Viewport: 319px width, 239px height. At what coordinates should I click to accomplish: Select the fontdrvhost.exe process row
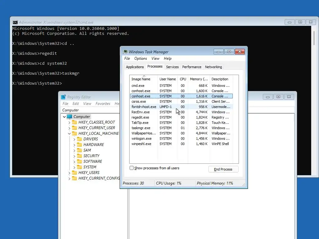tap(181, 107)
